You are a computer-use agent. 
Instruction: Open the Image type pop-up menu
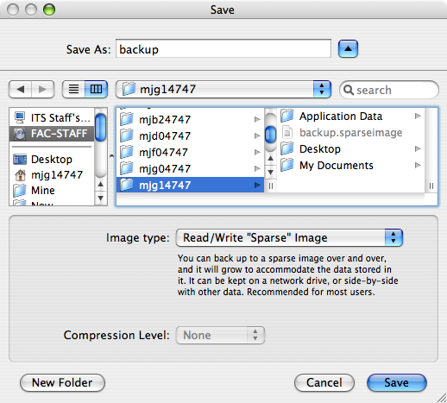(x=289, y=237)
